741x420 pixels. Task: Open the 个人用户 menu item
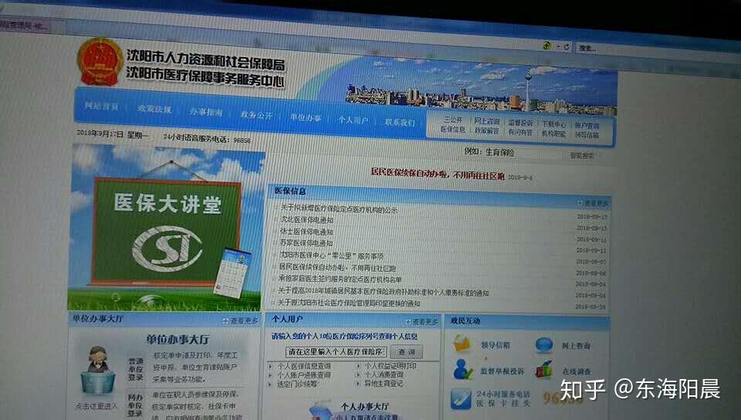pyautogui.click(x=353, y=120)
